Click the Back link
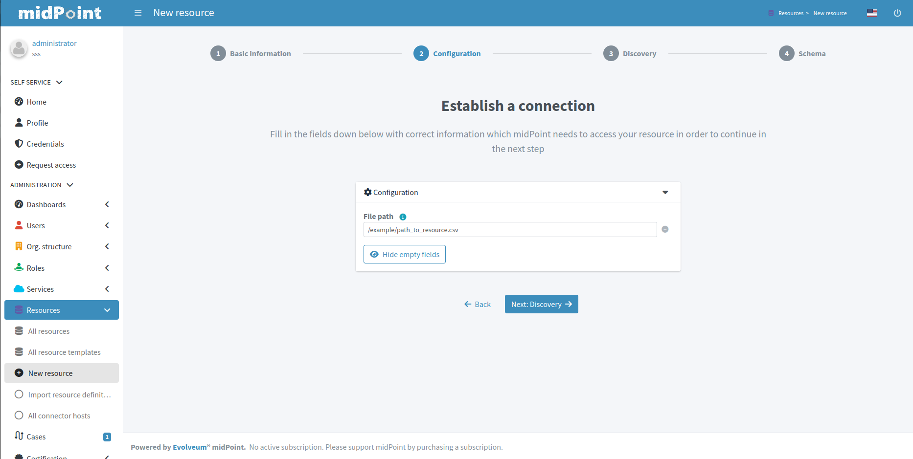913x459 pixels. click(478, 304)
